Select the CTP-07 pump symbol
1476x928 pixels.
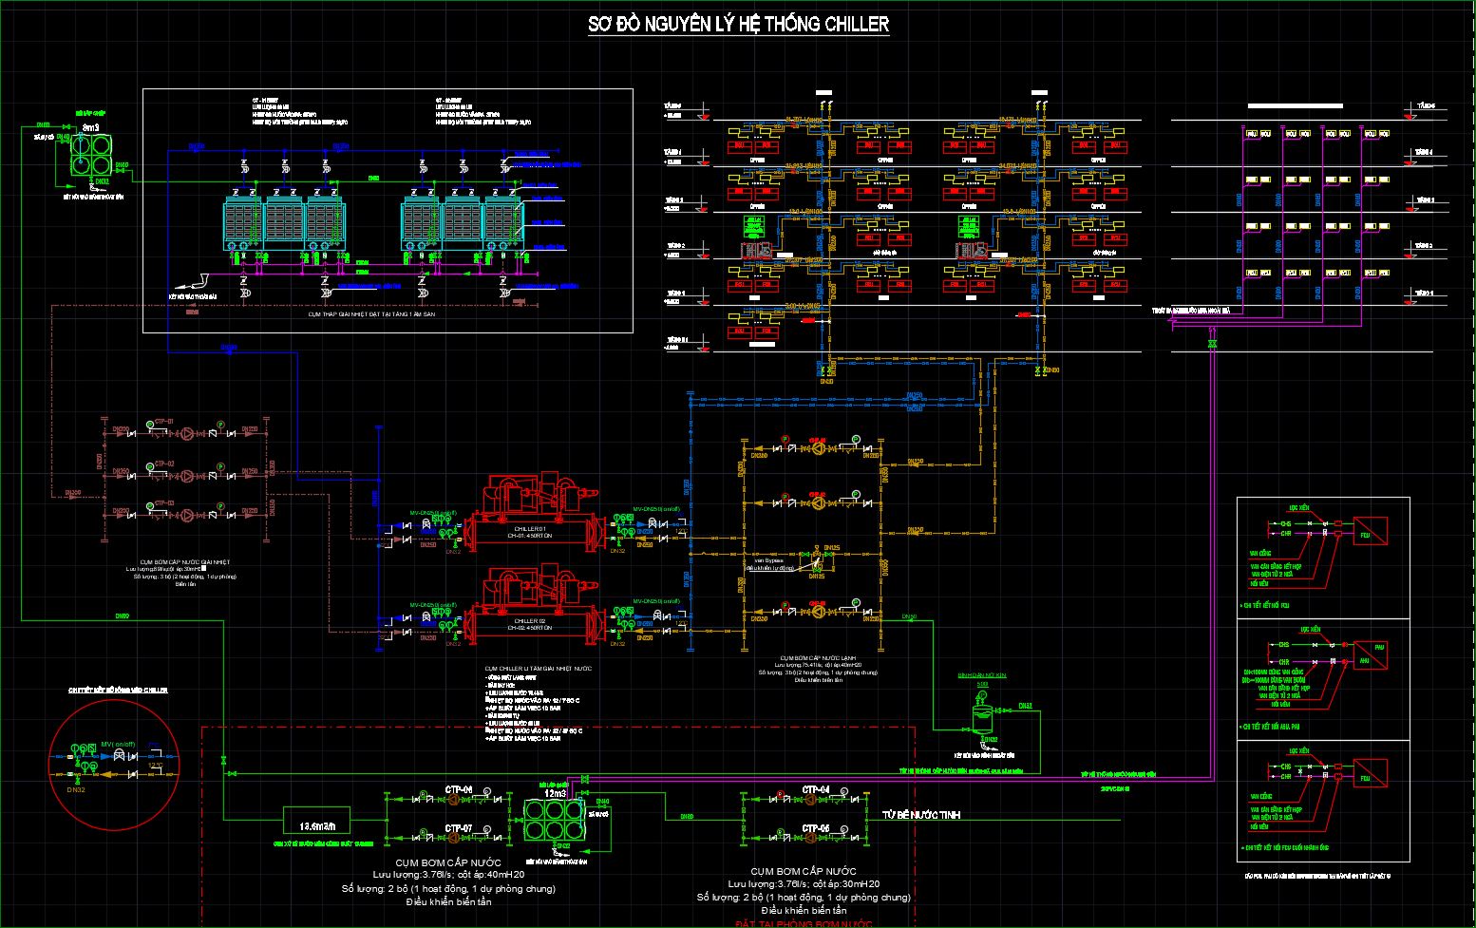click(x=453, y=838)
